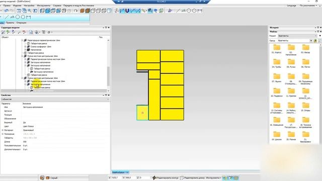Click the Имя value Заглушка наполнения

33,107
